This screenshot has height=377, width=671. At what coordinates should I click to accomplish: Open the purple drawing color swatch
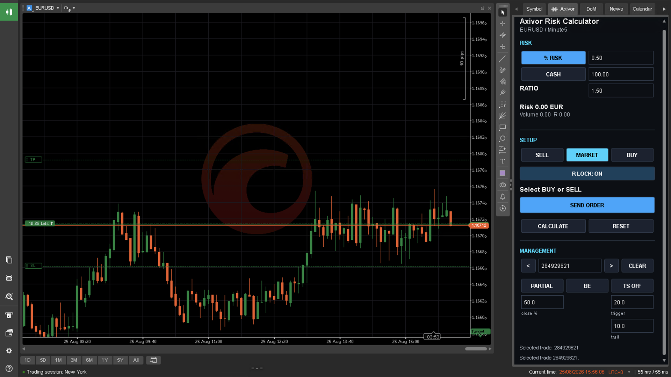pyautogui.click(x=503, y=173)
